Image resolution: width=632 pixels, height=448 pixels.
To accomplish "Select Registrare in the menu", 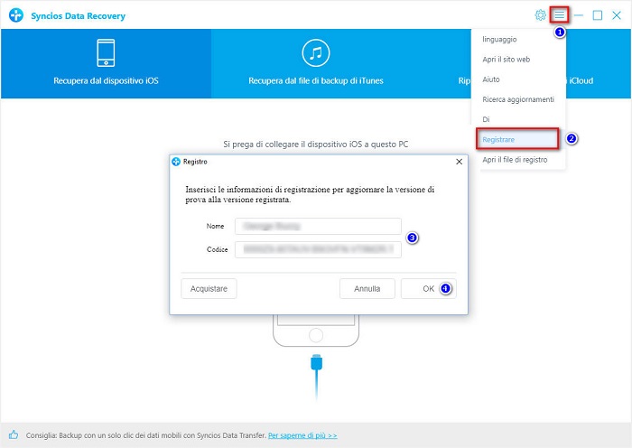I will [x=517, y=139].
